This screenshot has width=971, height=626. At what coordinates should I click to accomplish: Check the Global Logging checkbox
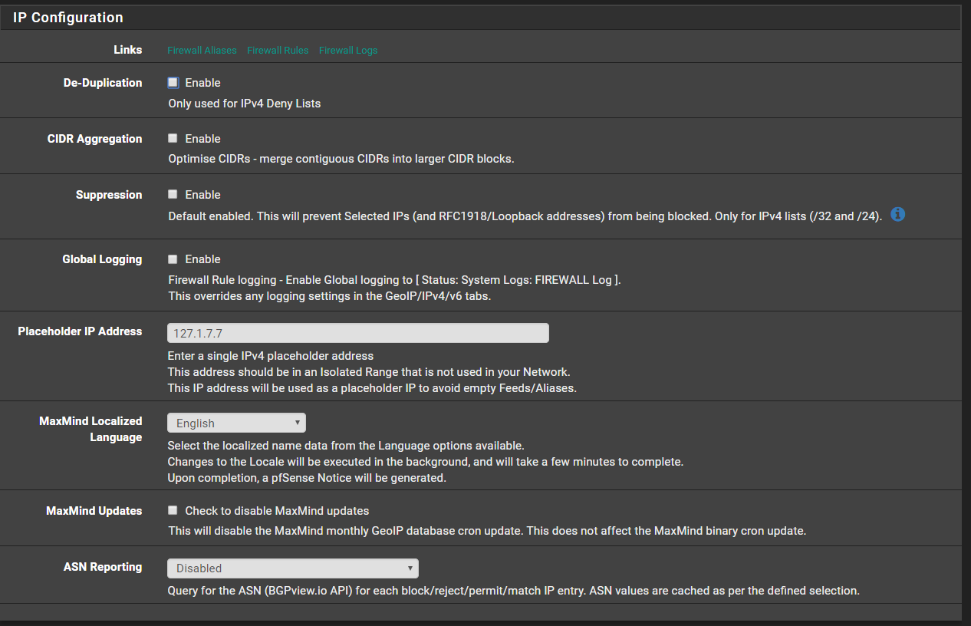tap(173, 259)
